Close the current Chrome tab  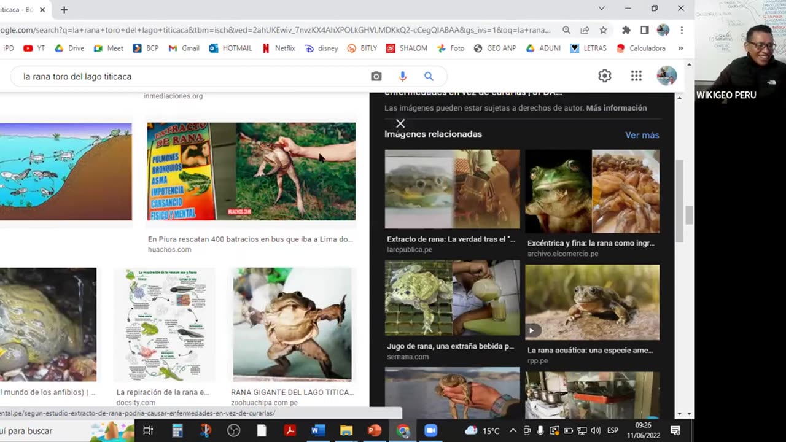click(42, 10)
